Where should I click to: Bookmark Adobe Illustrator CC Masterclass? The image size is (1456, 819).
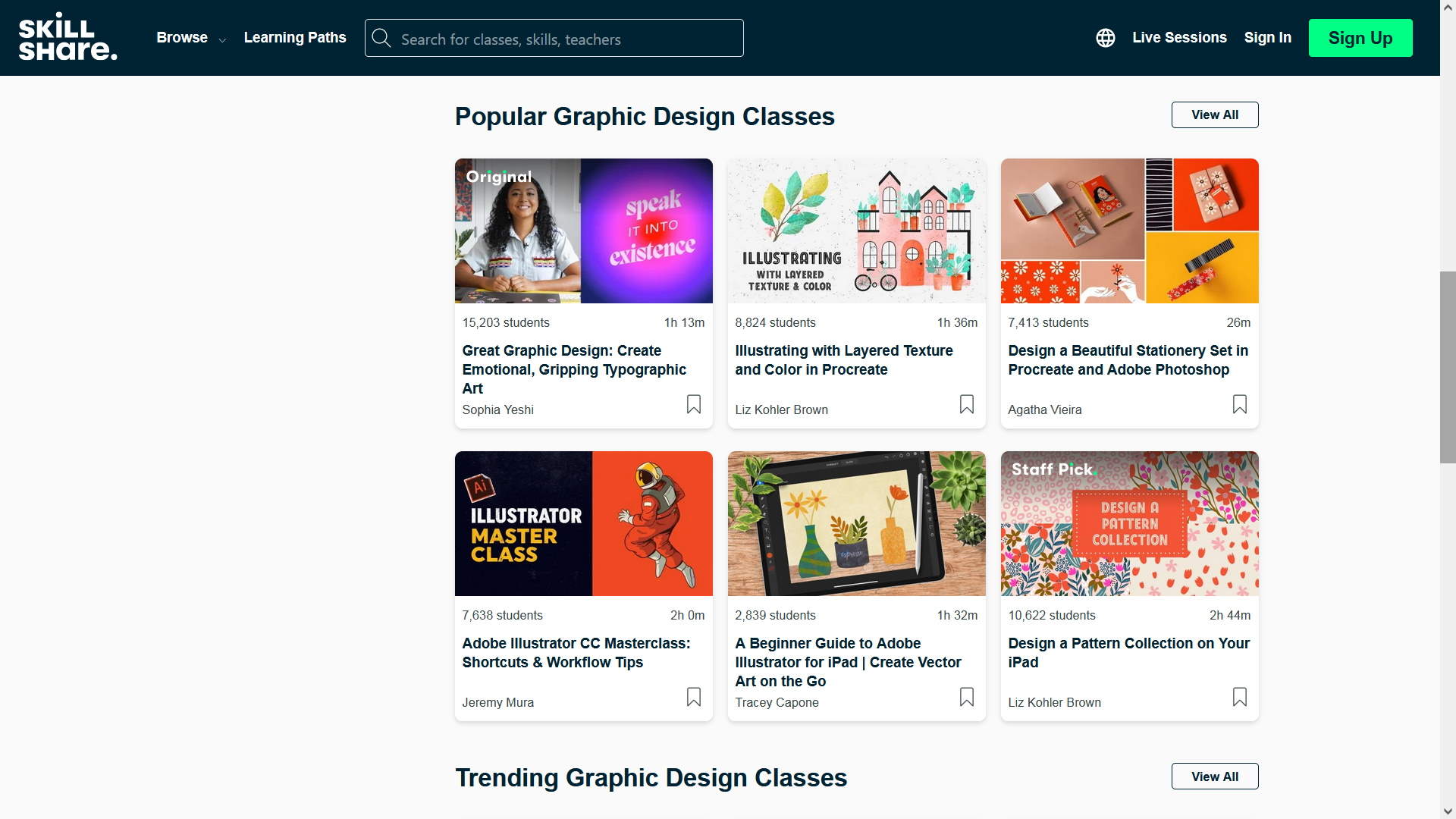click(694, 697)
